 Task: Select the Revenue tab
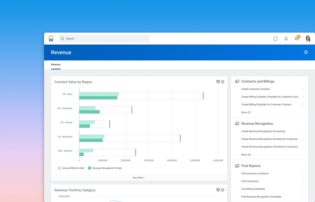click(x=56, y=65)
